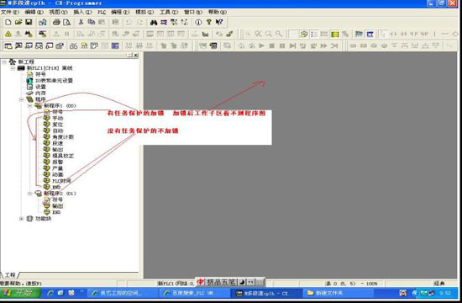Click the binoculars Find icon
462x303 pixels.
(154, 22)
